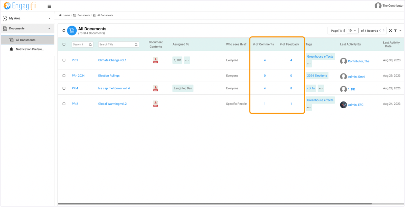Viewport: 405px width, 207px height.
Task: Click Greenhouse effects tag in PR-1 row
Action: pos(320,56)
